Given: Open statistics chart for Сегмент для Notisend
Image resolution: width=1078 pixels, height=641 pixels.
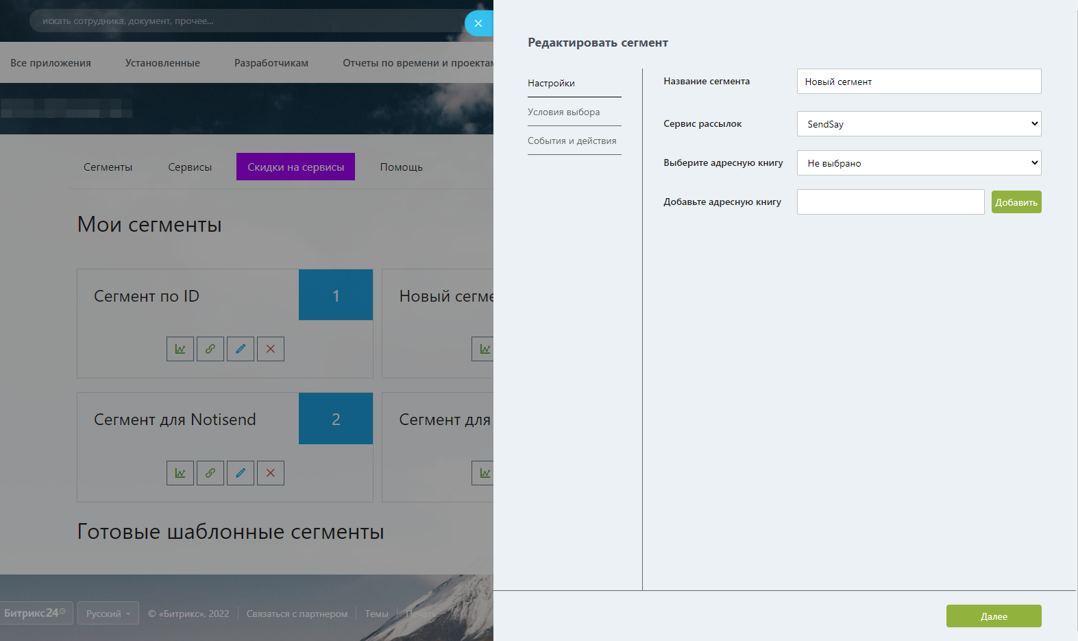Looking at the screenshot, I should [x=180, y=473].
